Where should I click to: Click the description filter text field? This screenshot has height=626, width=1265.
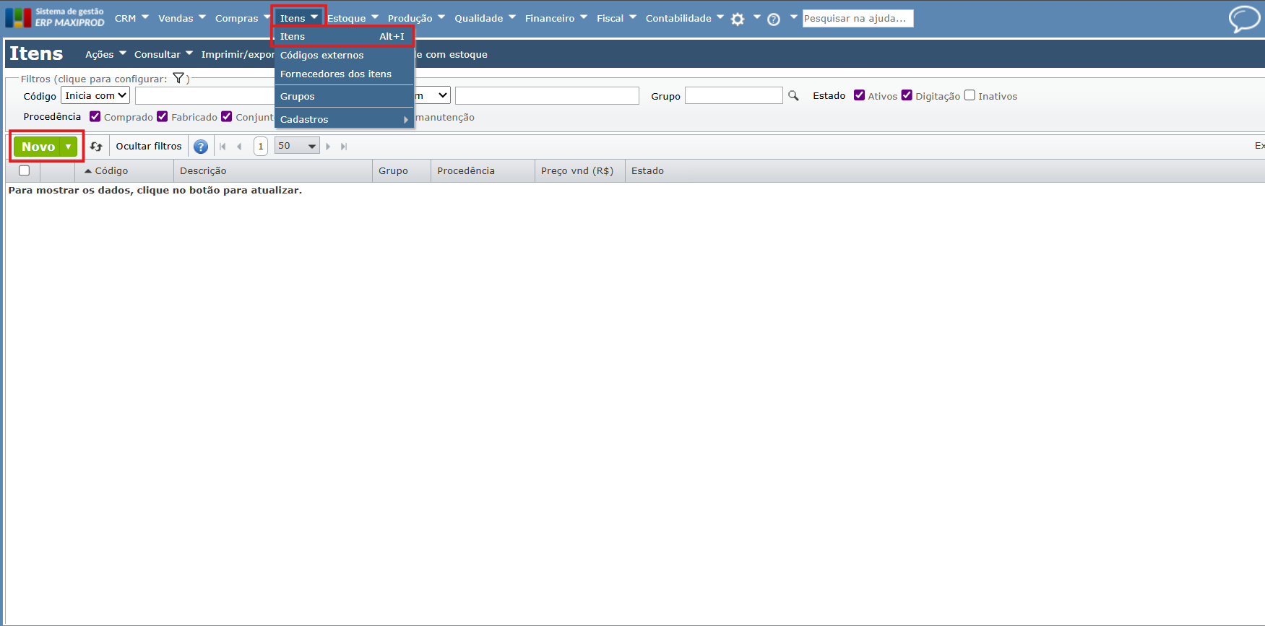pos(547,95)
